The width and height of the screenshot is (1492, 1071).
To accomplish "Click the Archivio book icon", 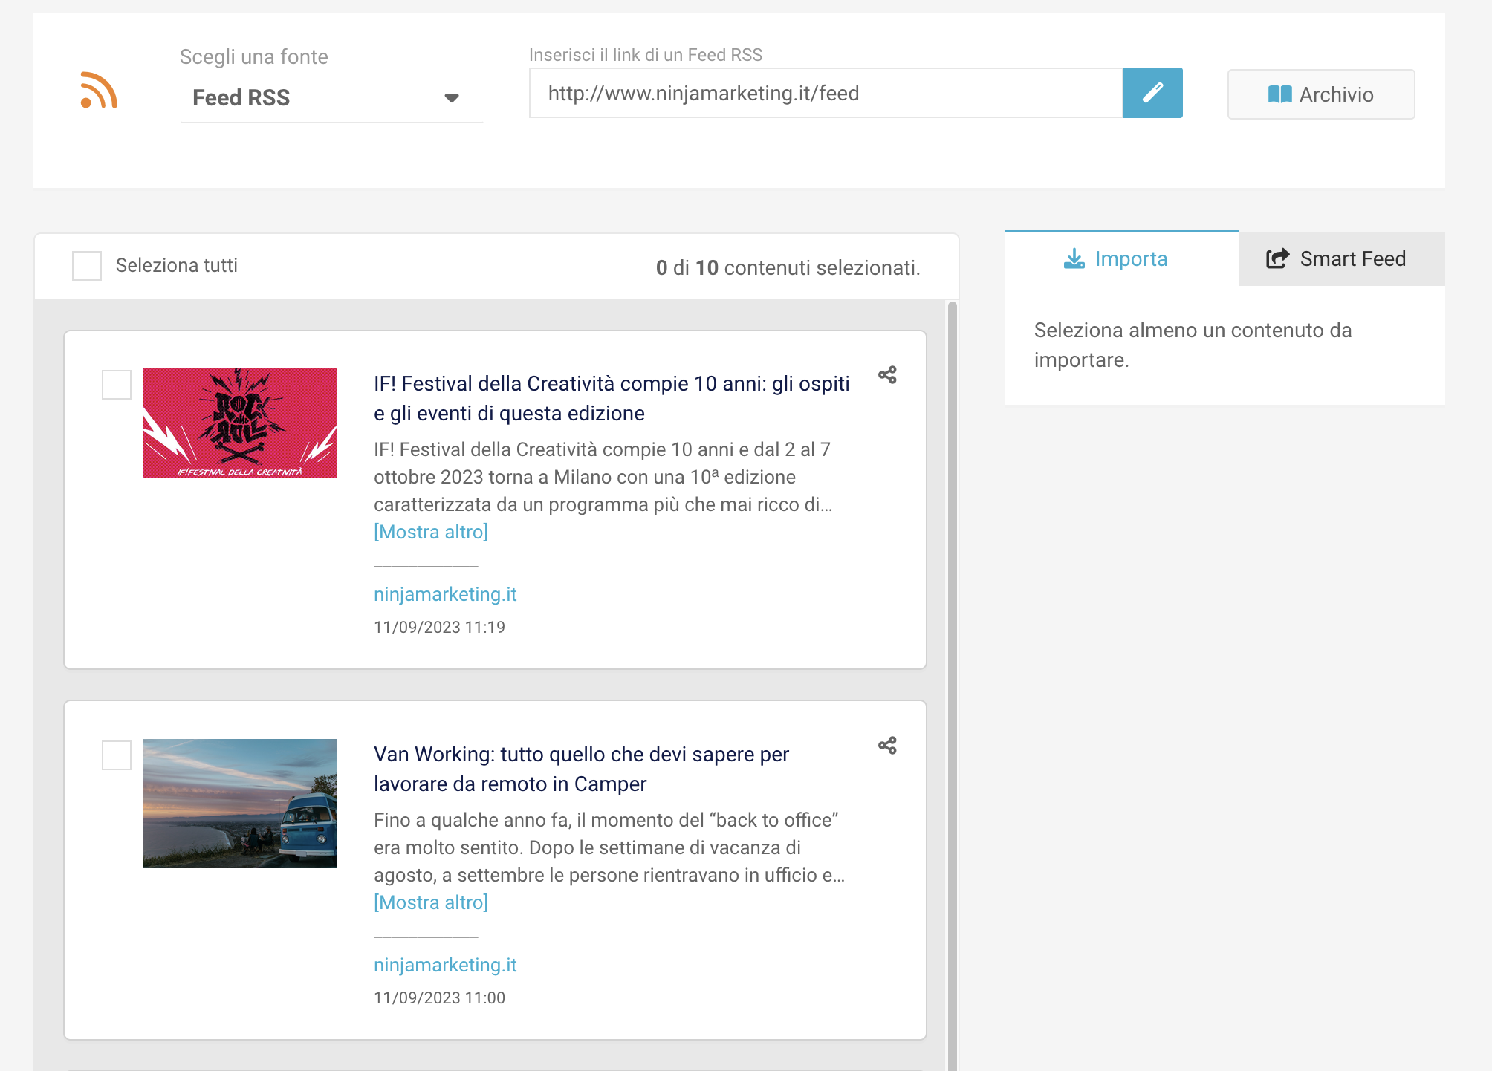I will coord(1279,94).
